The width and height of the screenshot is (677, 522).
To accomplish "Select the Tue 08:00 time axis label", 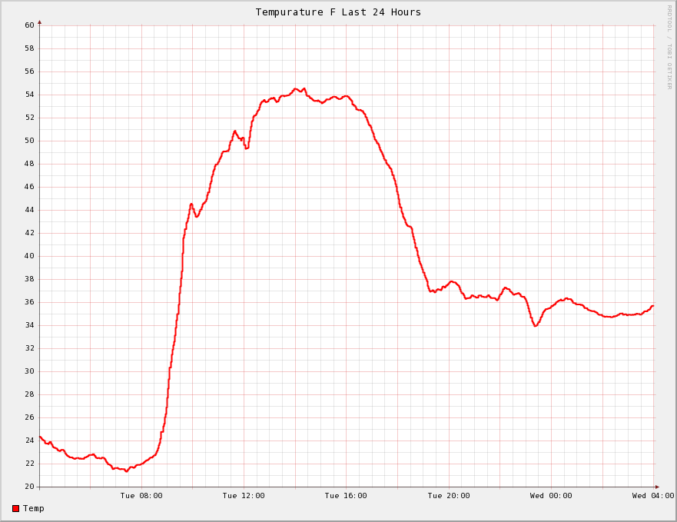I will pos(141,496).
